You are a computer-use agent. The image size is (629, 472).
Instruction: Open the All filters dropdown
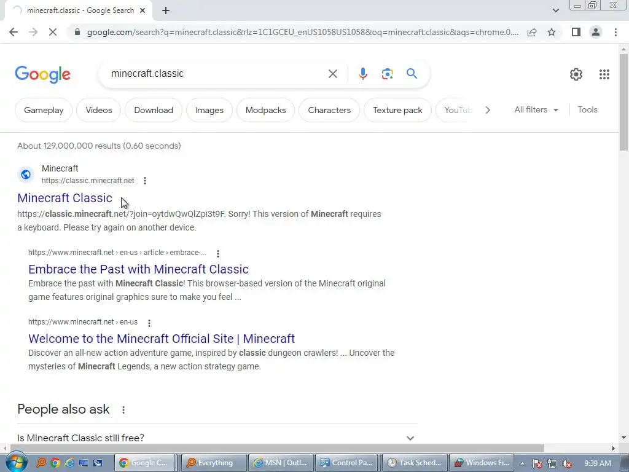click(536, 109)
